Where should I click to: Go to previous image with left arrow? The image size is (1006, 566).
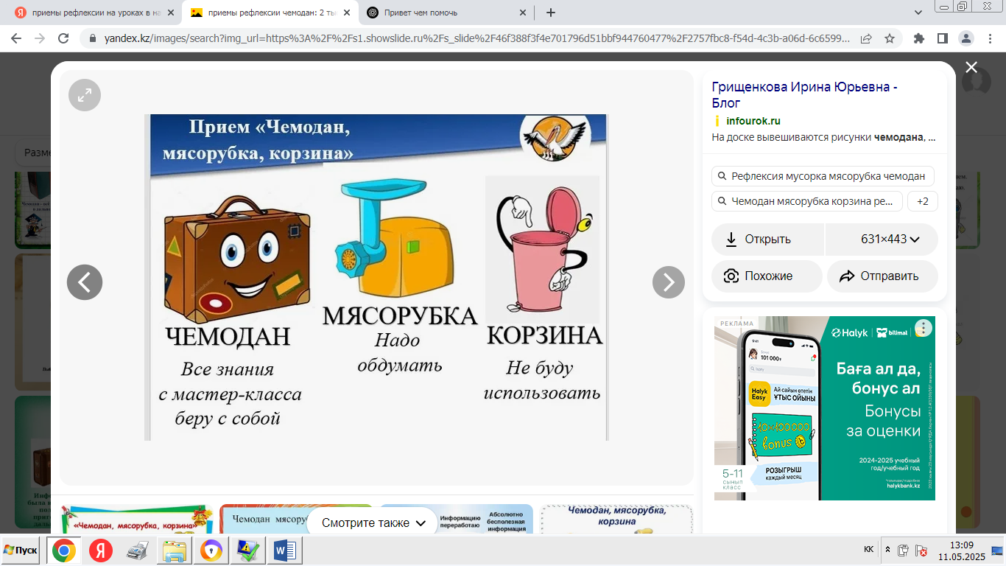(85, 282)
